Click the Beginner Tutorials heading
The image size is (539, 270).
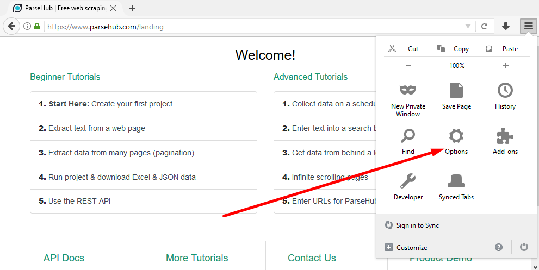[65, 77]
